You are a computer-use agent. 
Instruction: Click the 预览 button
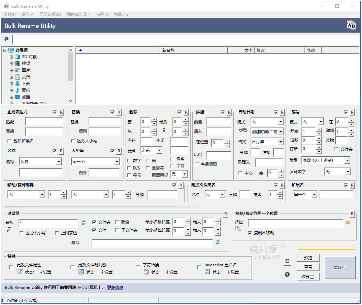pyautogui.click(x=308, y=258)
